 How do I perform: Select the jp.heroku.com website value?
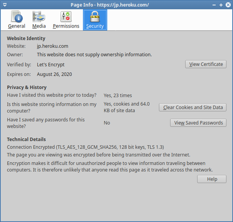[x=53, y=46]
